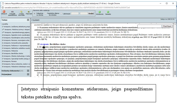Expand the Keičiantys dokumentai panel
The height and width of the screenshot is (103, 177).
pyautogui.click(x=28, y=71)
